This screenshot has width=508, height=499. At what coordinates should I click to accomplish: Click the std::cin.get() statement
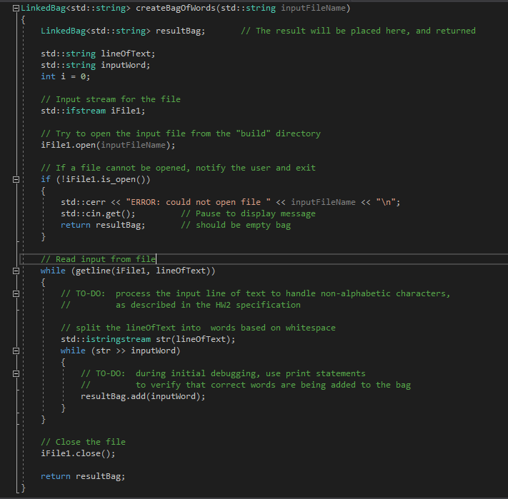click(x=98, y=213)
